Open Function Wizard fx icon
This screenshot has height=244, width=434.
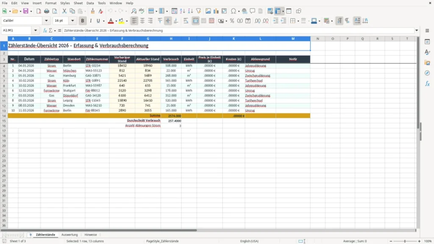(45, 30)
